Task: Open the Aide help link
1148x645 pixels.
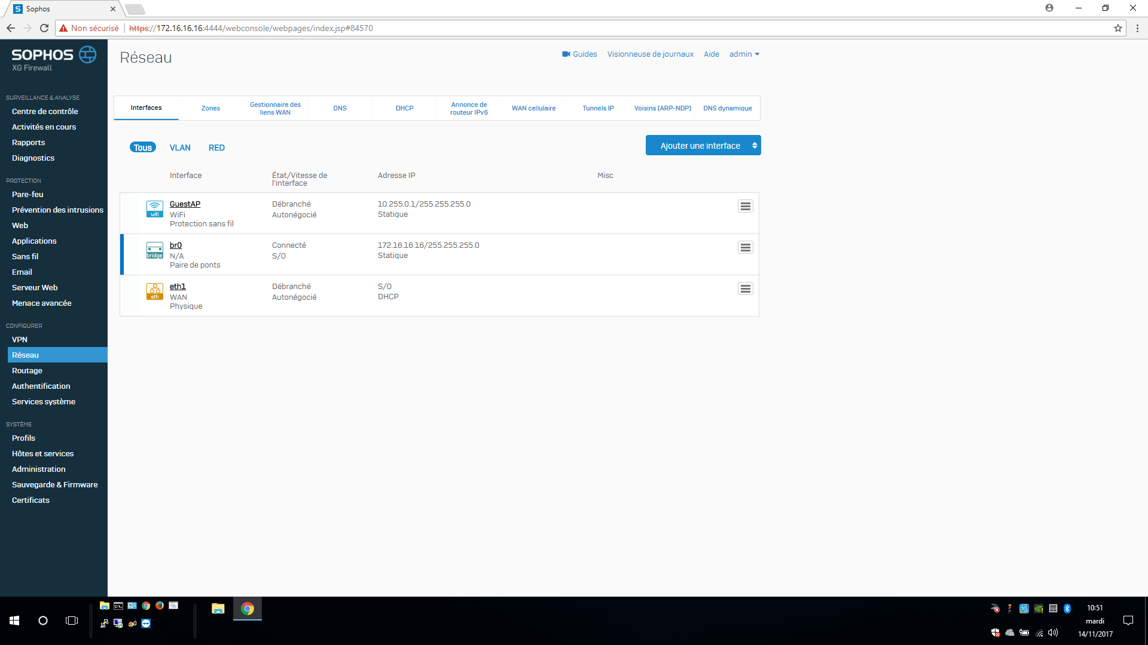Action: click(712, 54)
